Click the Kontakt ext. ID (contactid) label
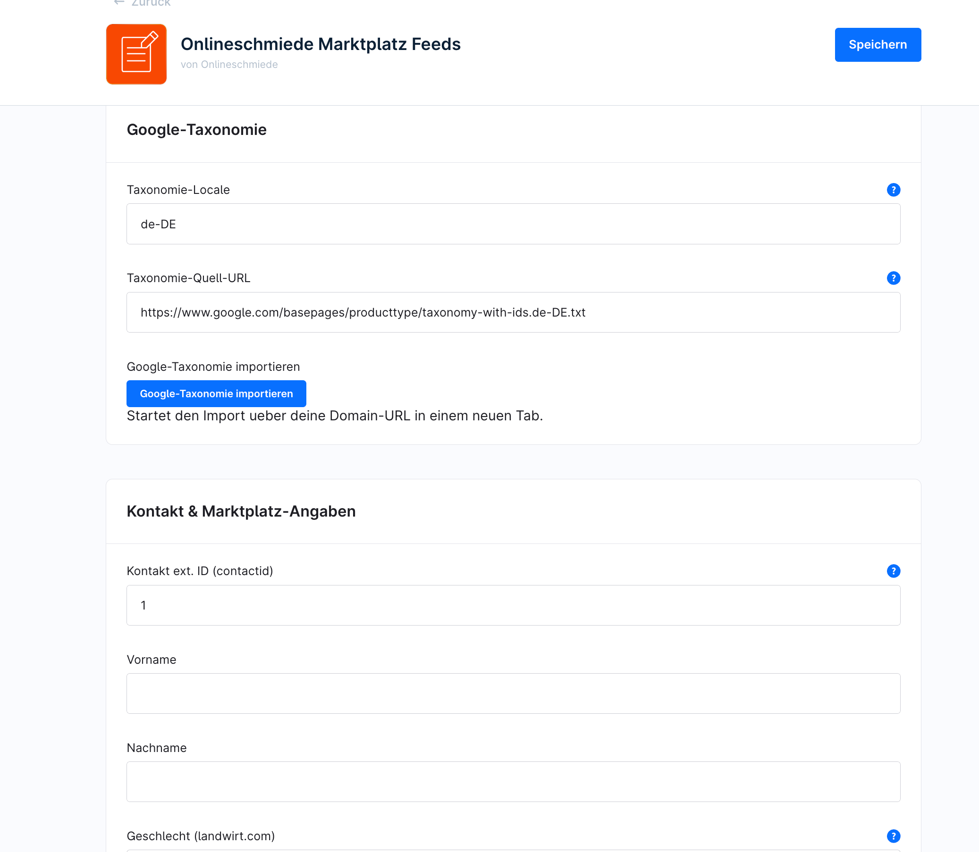 pos(200,571)
